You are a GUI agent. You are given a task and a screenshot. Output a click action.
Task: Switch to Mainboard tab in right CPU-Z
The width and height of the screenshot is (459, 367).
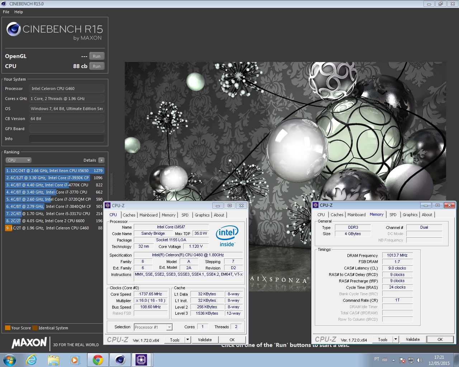click(x=356, y=215)
